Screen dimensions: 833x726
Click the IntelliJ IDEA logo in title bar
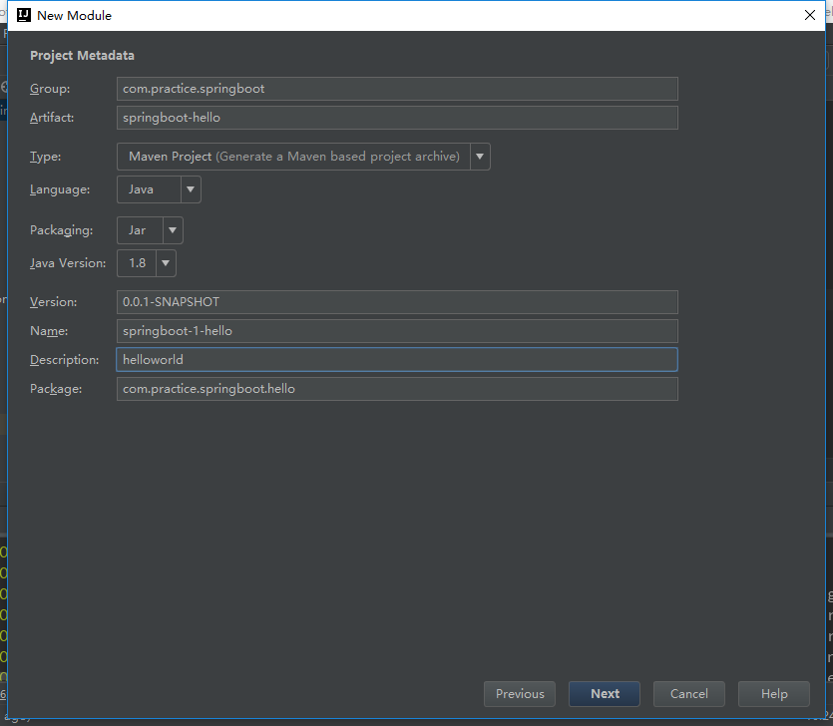point(23,15)
